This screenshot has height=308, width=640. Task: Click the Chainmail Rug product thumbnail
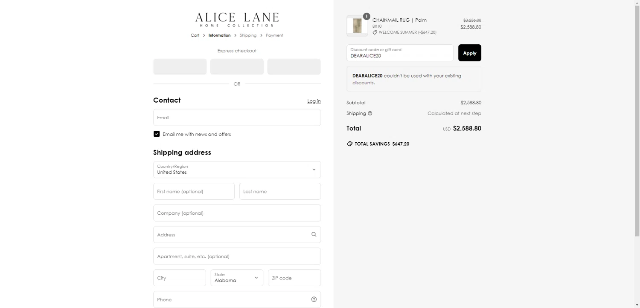click(x=357, y=26)
